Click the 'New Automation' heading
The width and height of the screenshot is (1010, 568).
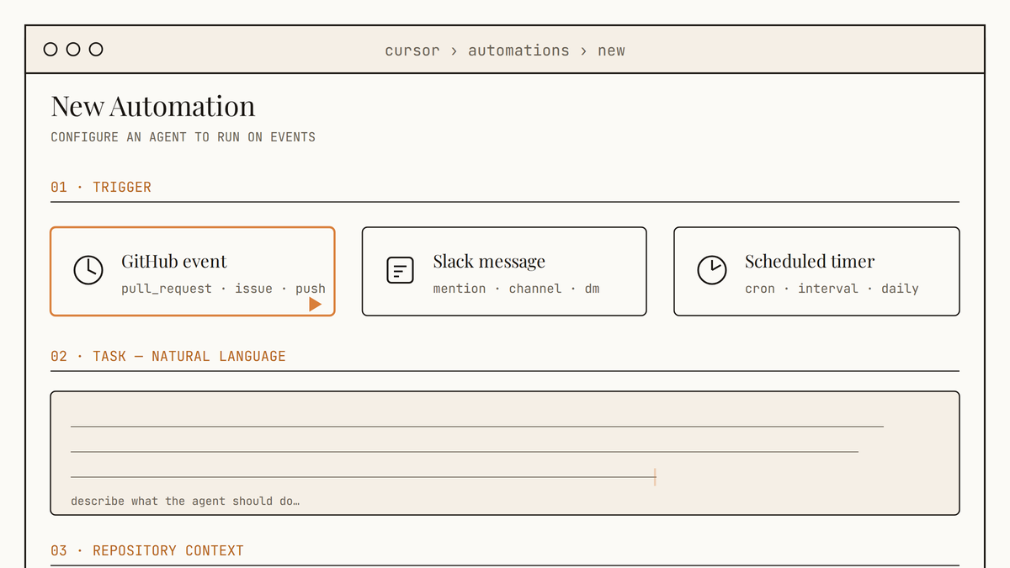coord(153,106)
